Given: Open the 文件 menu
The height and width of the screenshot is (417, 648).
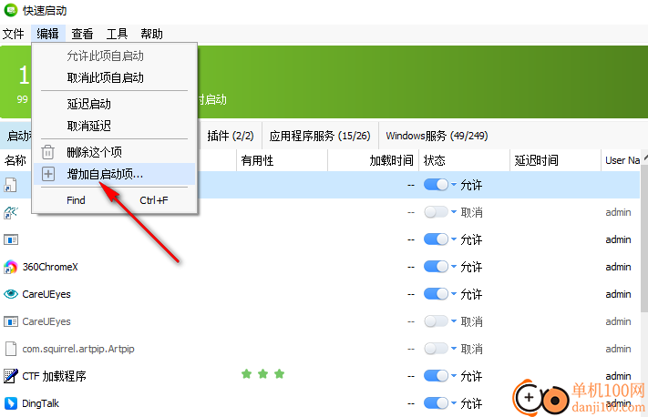Looking at the screenshot, I should point(14,34).
